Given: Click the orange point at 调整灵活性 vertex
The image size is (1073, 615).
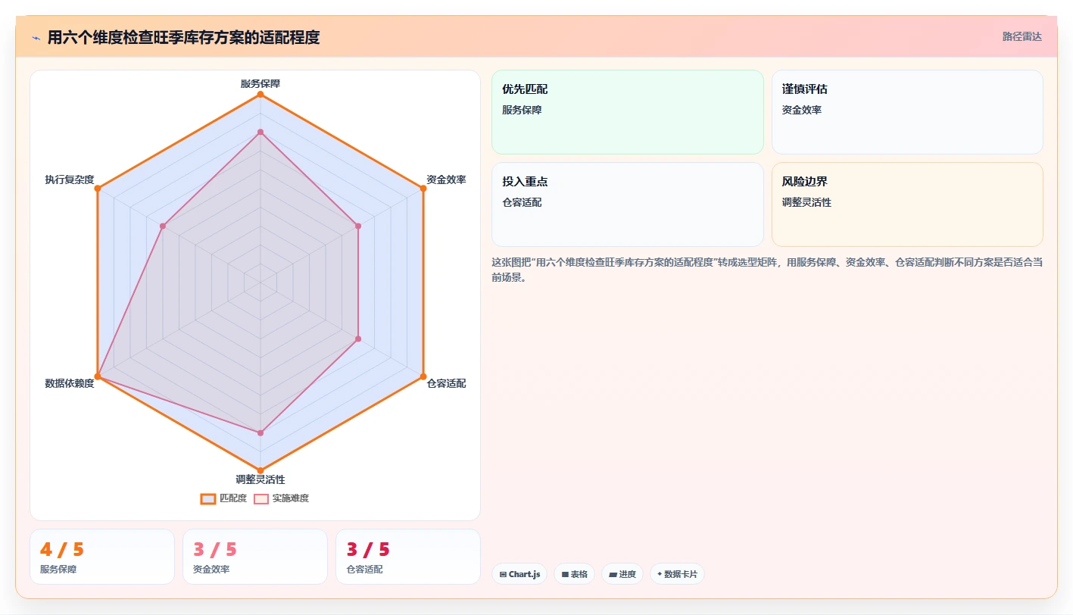Looking at the screenshot, I should click(x=260, y=470).
